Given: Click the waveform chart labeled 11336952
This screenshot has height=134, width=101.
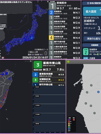Looking at the screenshot, I should (50, 108).
